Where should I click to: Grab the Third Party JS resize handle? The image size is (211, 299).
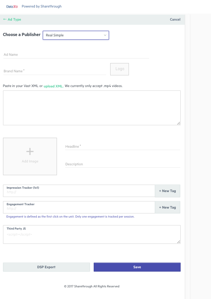click(178, 242)
